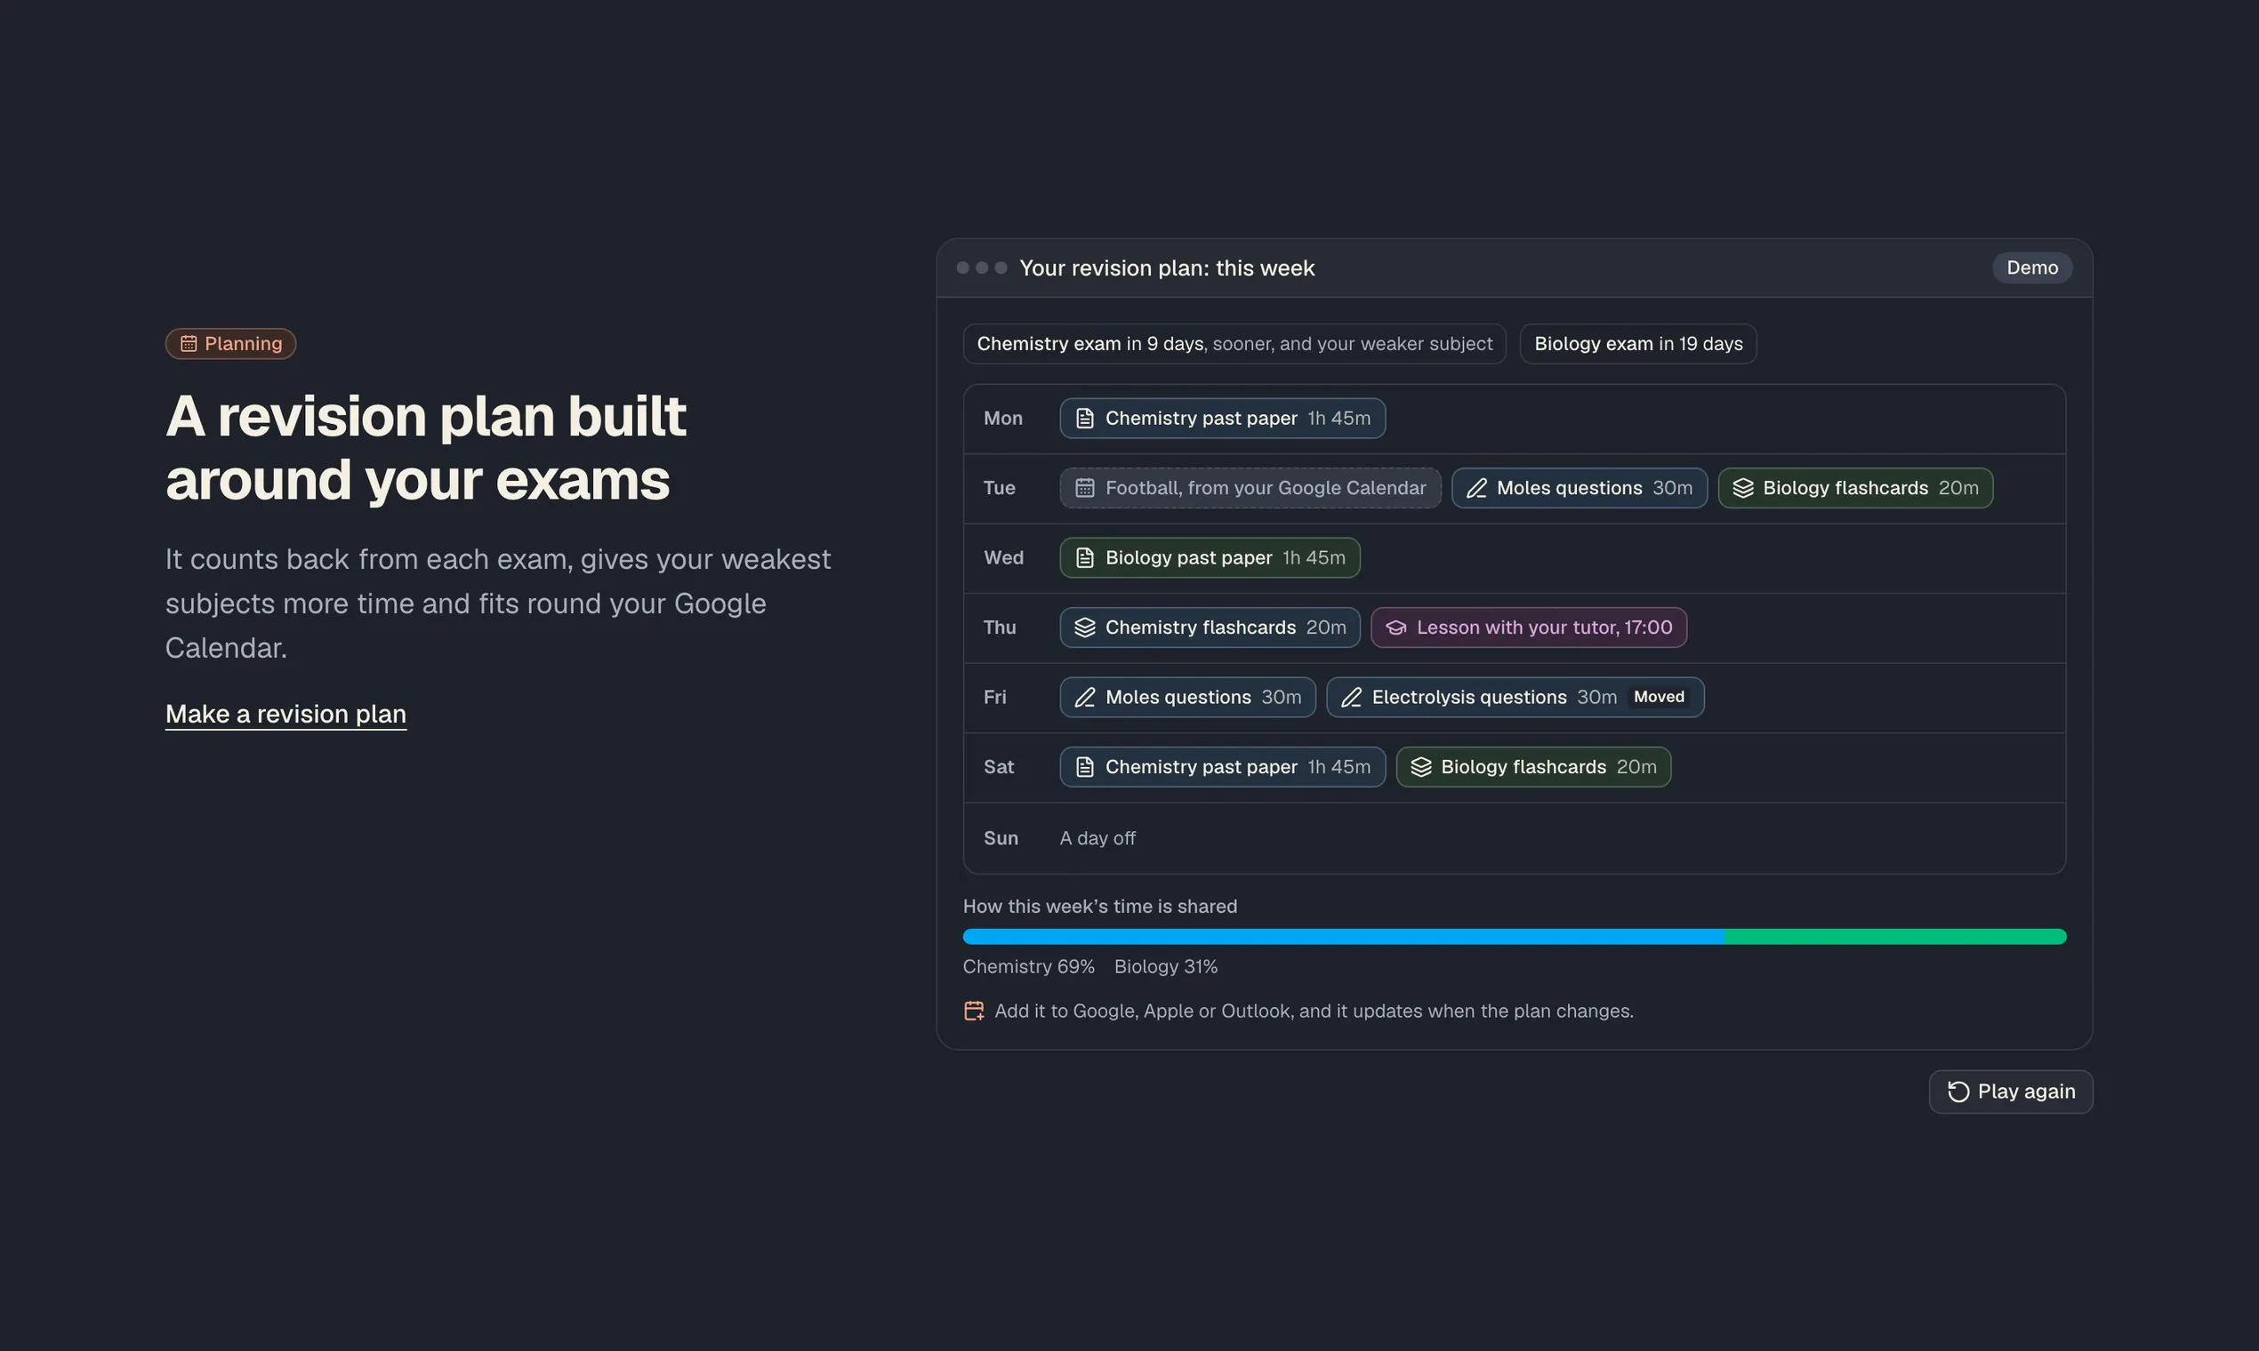Click pencil icon on Electrolysis questions
This screenshot has height=1351, width=2259.
(x=1351, y=698)
